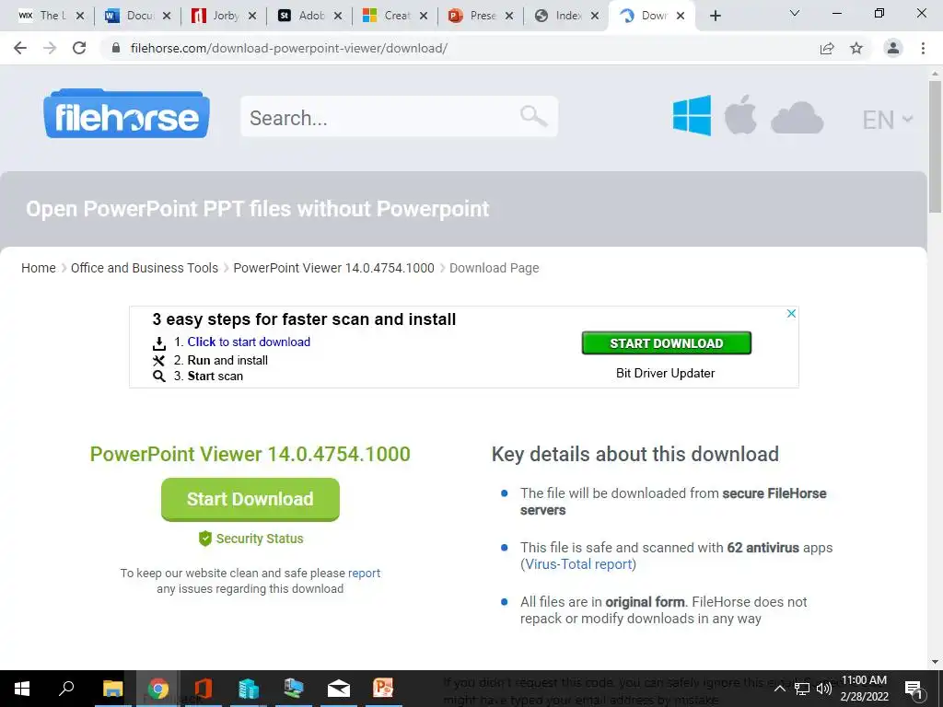Click the vertical scrollbar thumb
This screenshot has width=943, height=707.
(935, 146)
